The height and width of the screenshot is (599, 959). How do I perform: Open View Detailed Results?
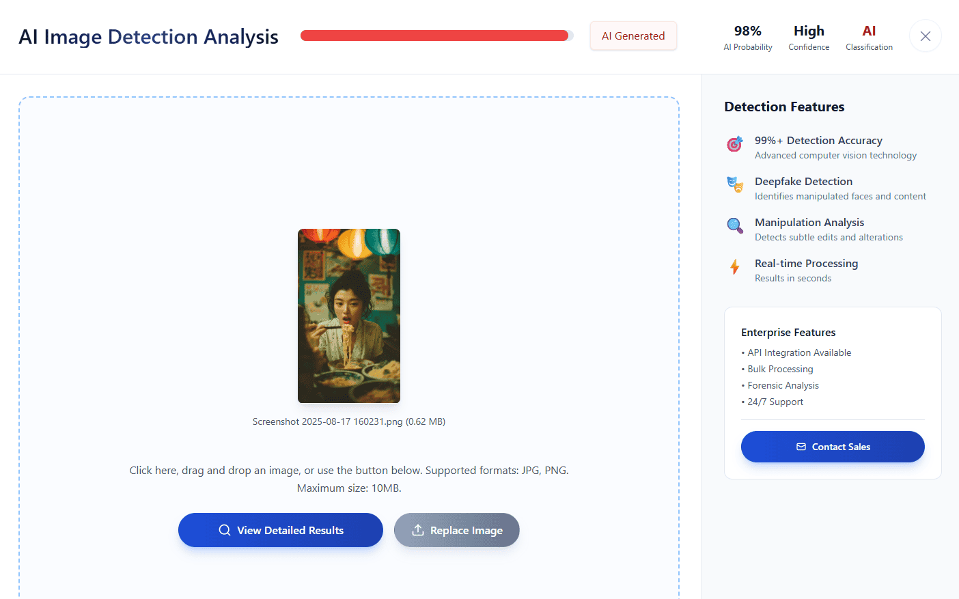click(281, 530)
